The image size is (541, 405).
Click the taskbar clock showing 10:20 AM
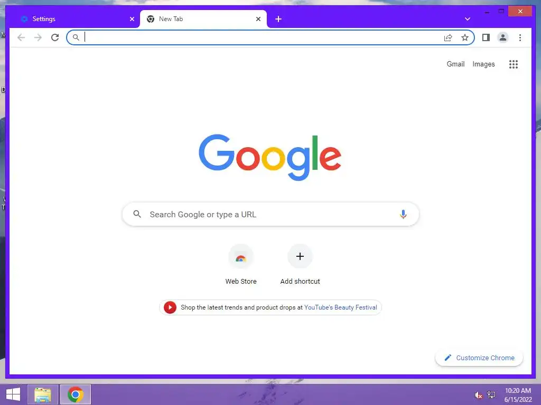point(518,395)
